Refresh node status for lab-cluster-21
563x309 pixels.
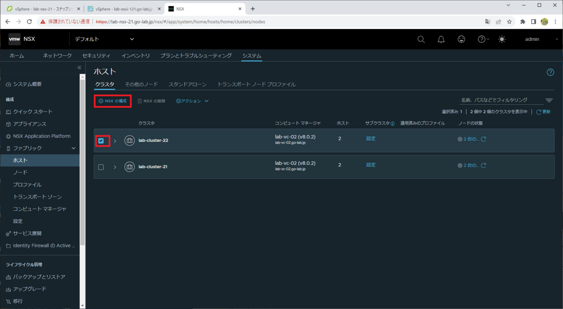point(484,165)
